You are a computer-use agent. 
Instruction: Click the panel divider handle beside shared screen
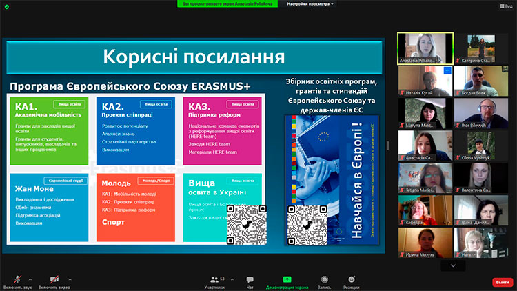[x=387, y=145]
